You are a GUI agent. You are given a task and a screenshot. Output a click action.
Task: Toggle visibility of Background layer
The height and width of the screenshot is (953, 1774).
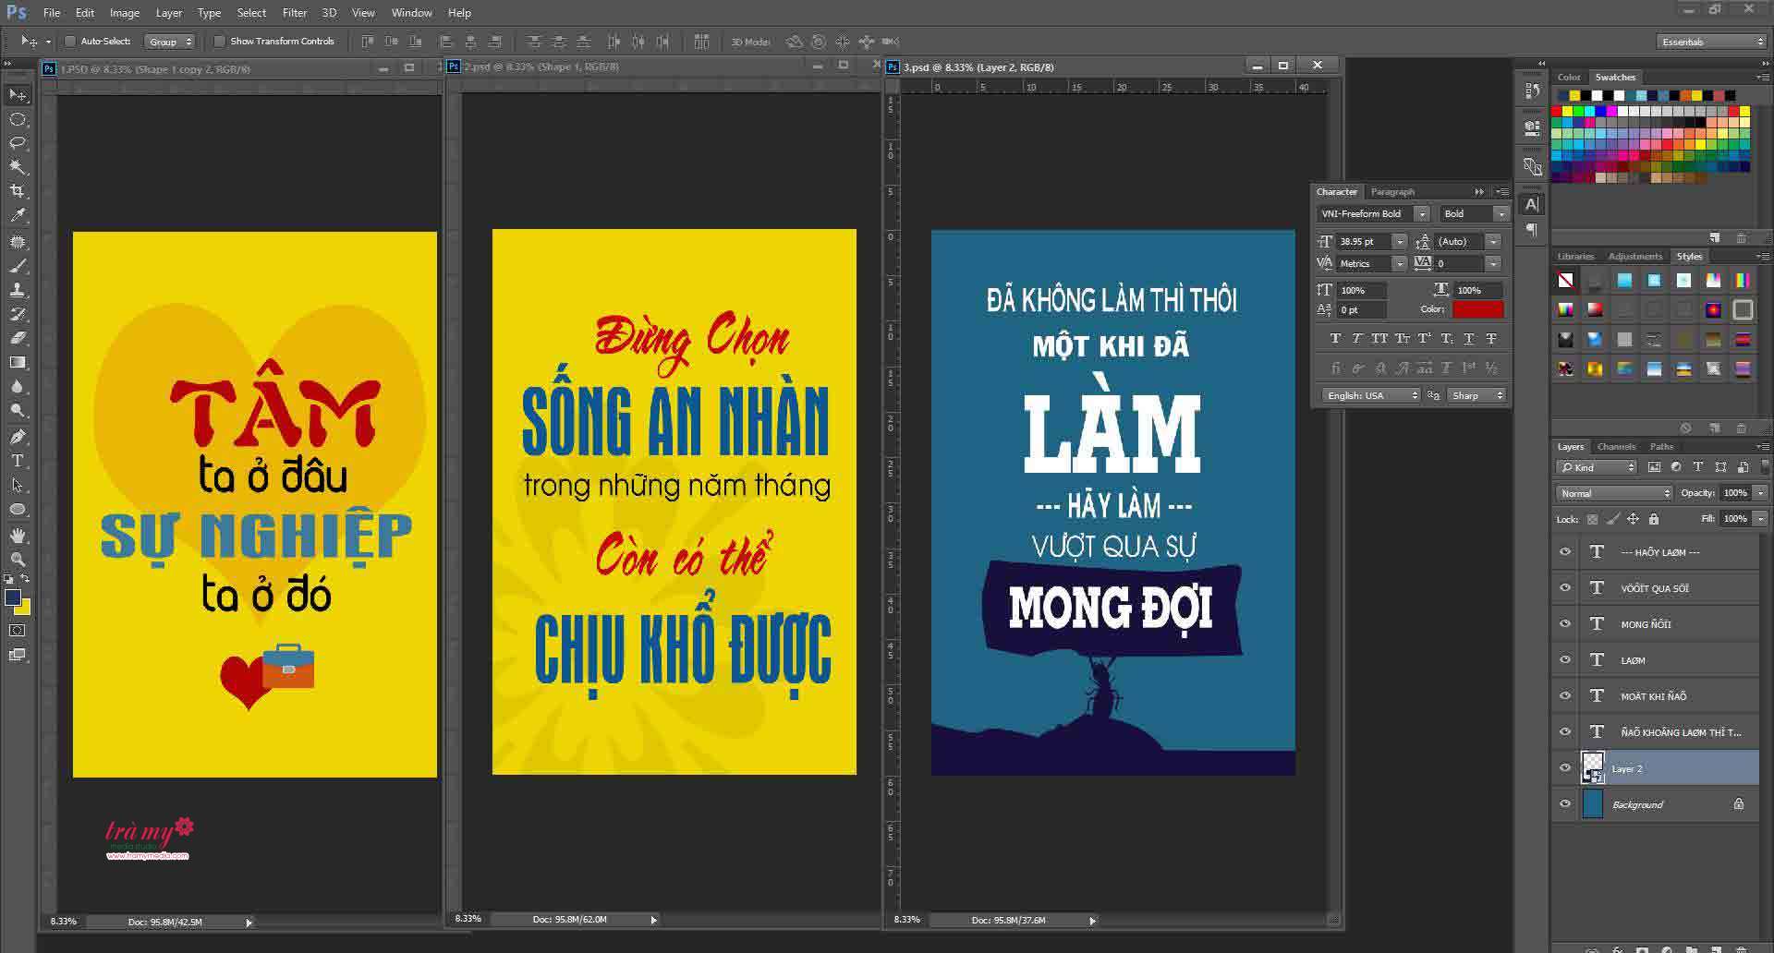pos(1565,804)
